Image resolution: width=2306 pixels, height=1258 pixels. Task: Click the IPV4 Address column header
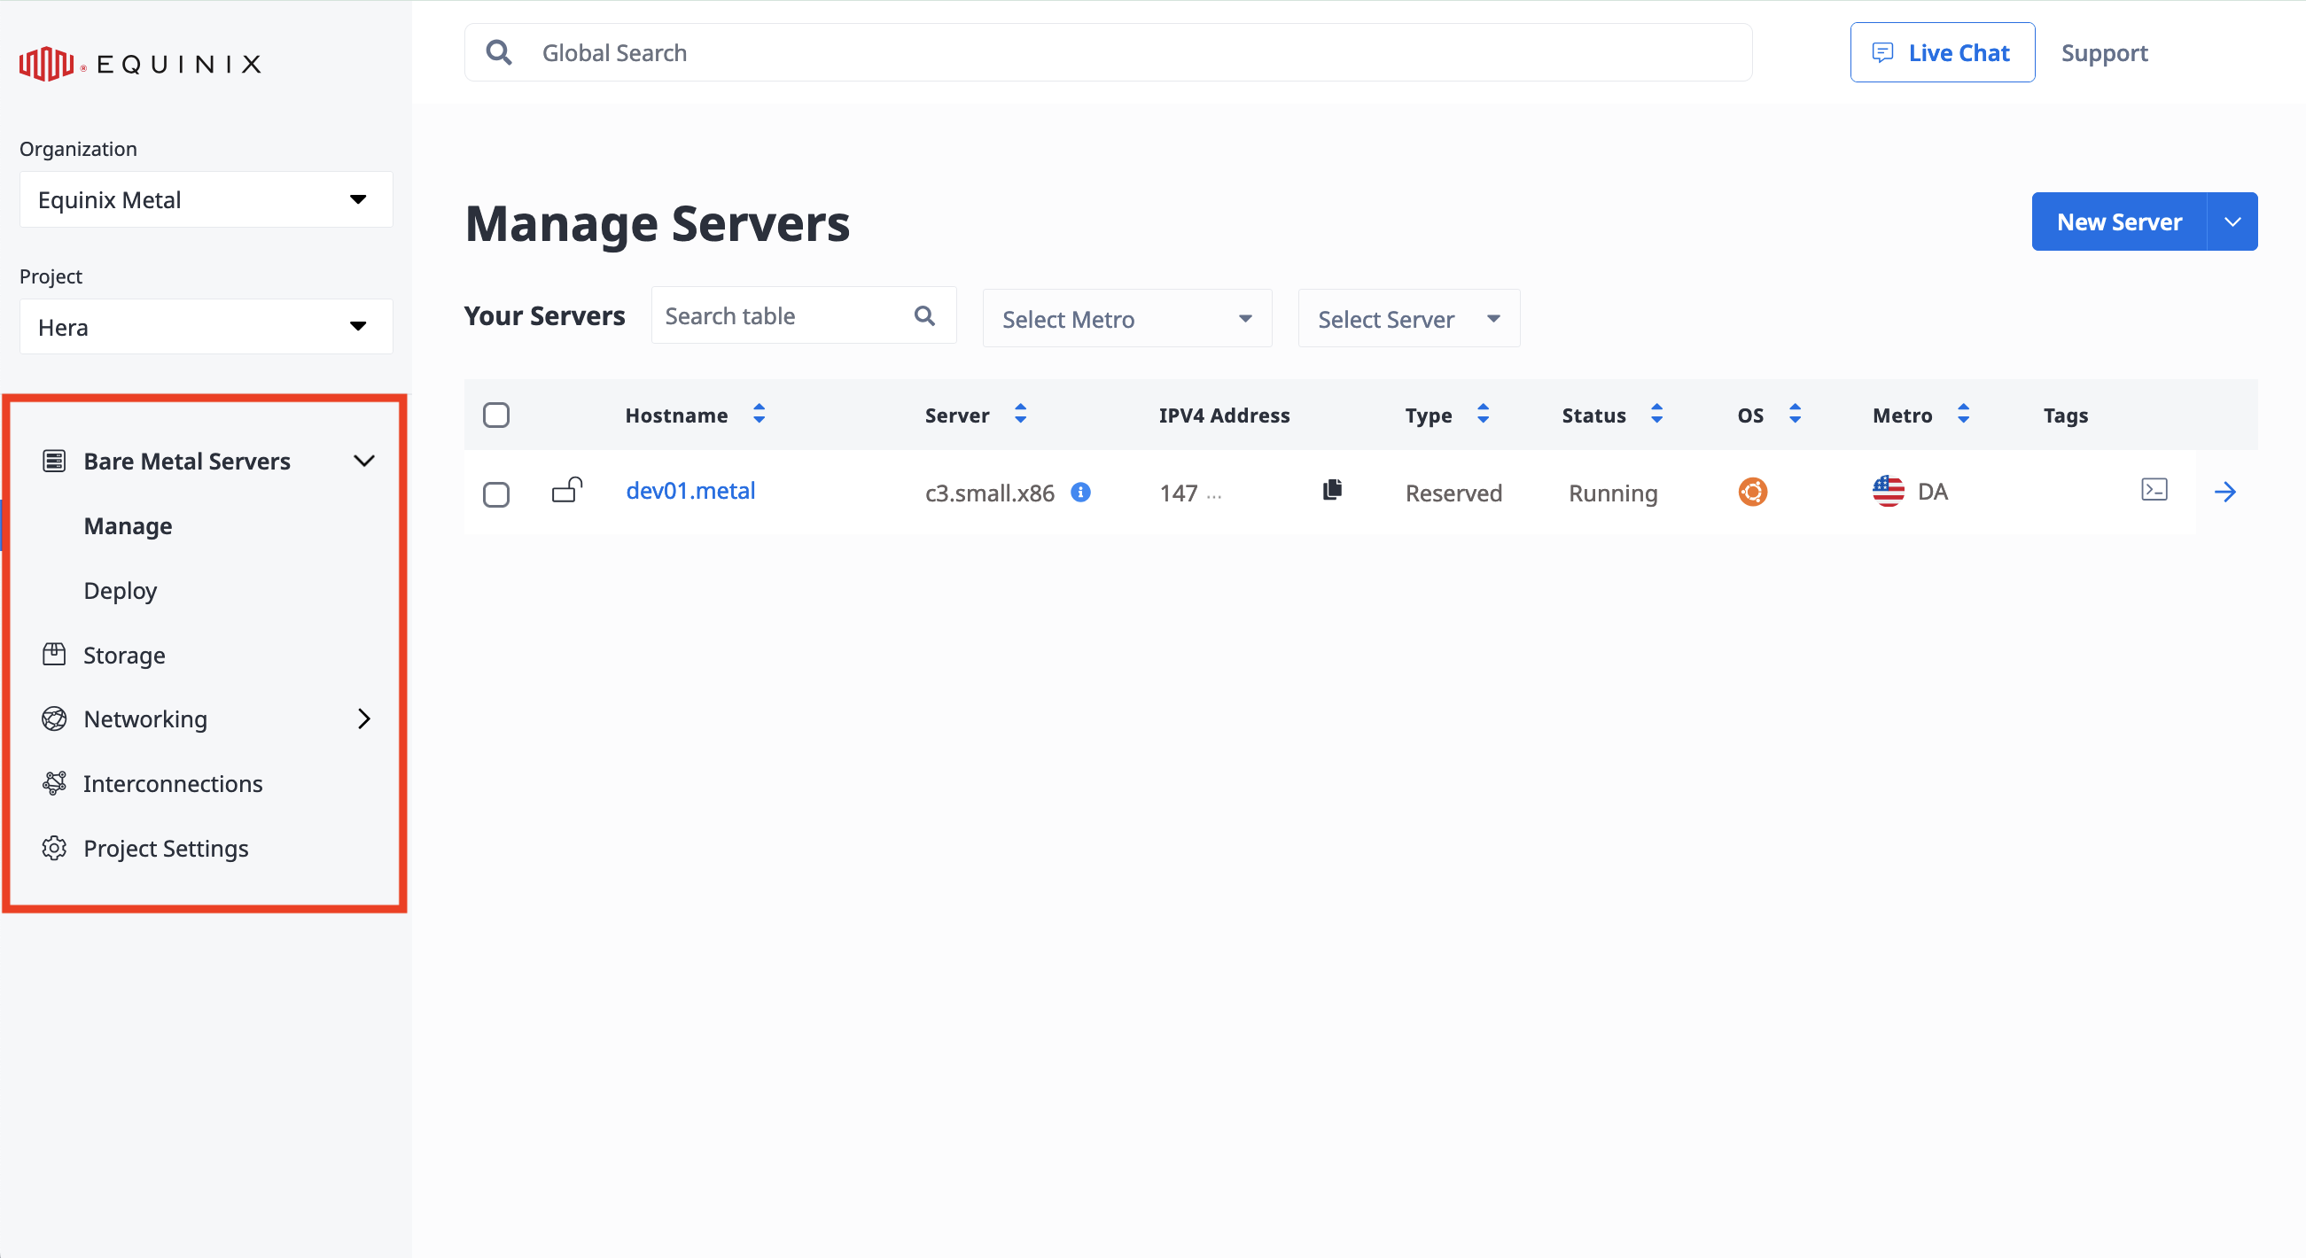click(1224, 415)
